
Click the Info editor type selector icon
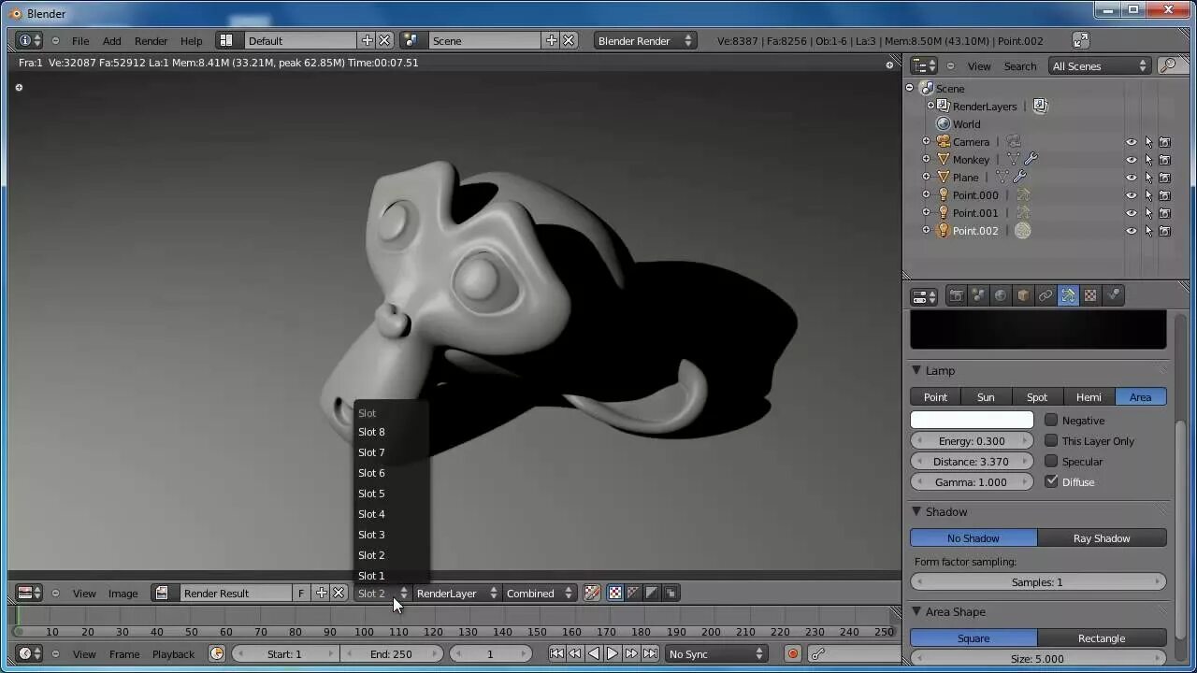click(x=30, y=40)
